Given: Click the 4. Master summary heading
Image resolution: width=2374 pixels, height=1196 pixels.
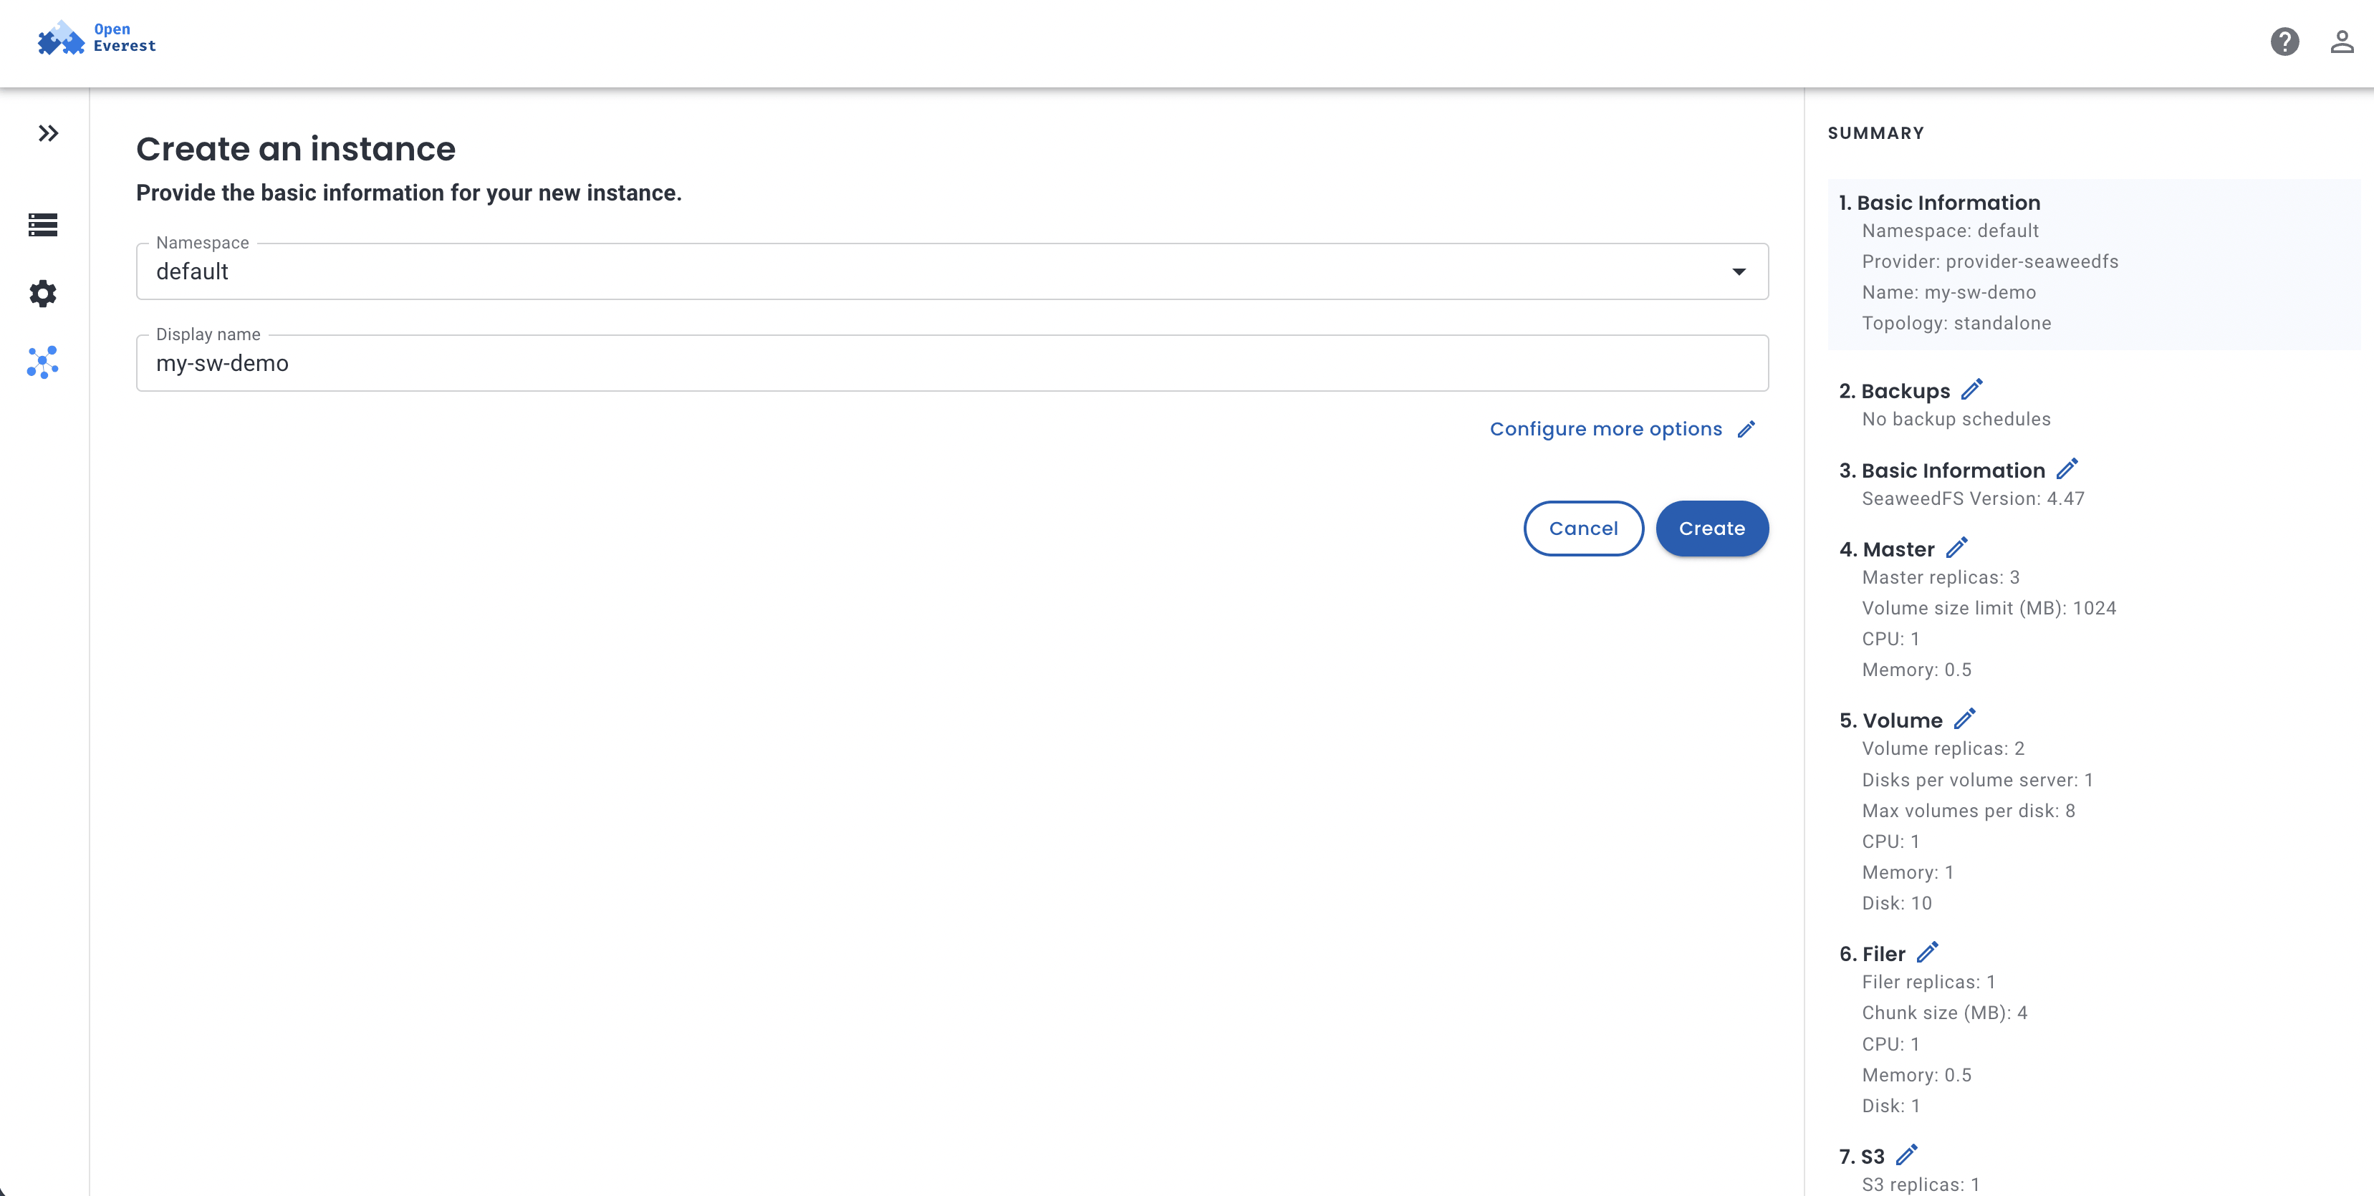Looking at the screenshot, I should 1886,549.
